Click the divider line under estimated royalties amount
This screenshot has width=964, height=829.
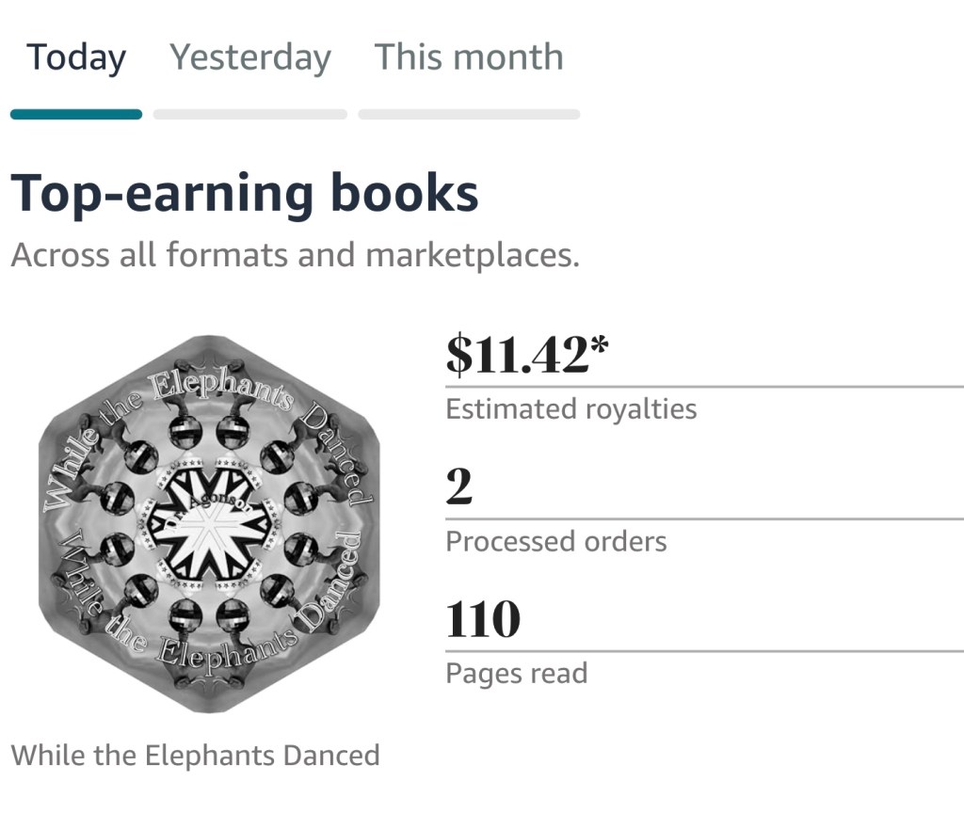click(704, 387)
